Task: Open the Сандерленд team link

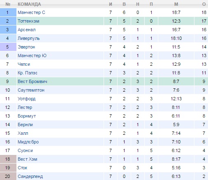Action: tap(30, 176)
